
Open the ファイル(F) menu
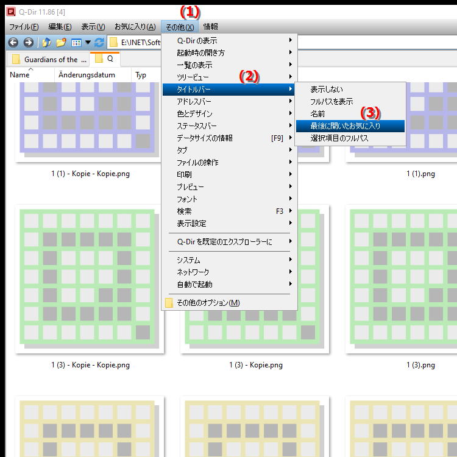pos(24,27)
